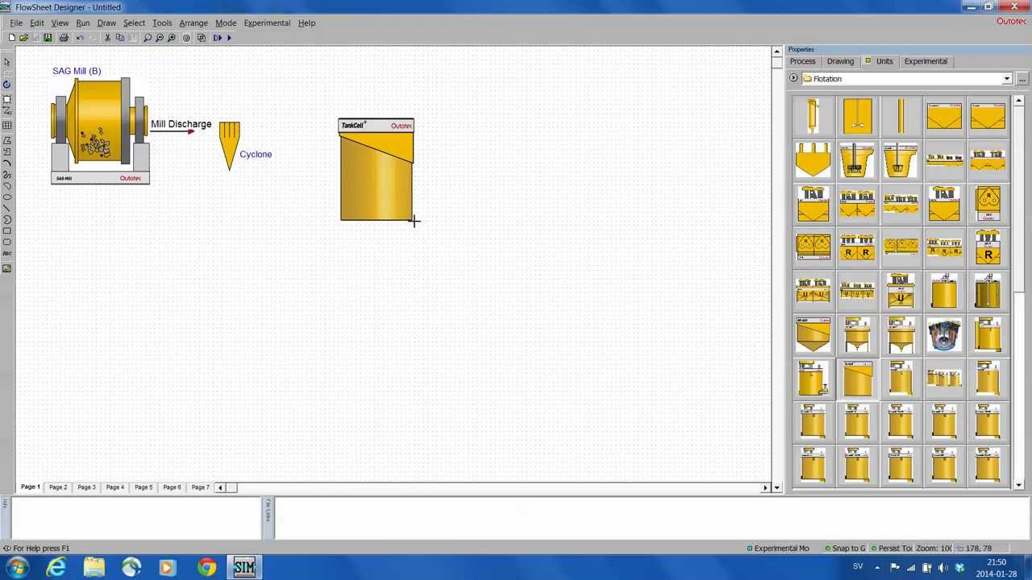This screenshot has height=580, width=1032.
Task: Switch to the Units tab
Action: pyautogui.click(x=879, y=61)
